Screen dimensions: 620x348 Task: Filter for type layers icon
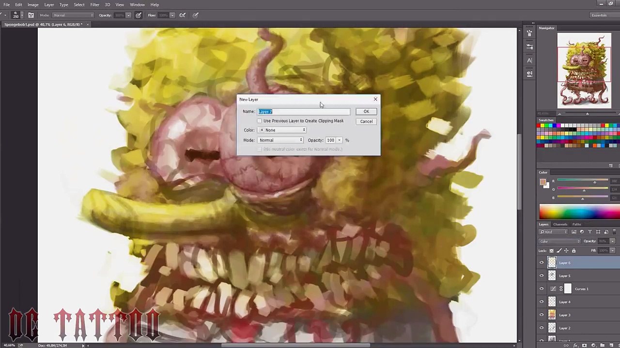click(x=589, y=232)
